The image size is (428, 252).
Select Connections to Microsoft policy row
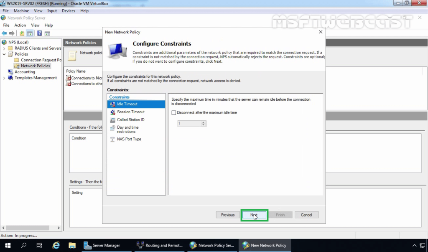click(x=84, y=78)
